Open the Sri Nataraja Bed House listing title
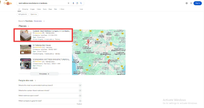 click(42, 45)
